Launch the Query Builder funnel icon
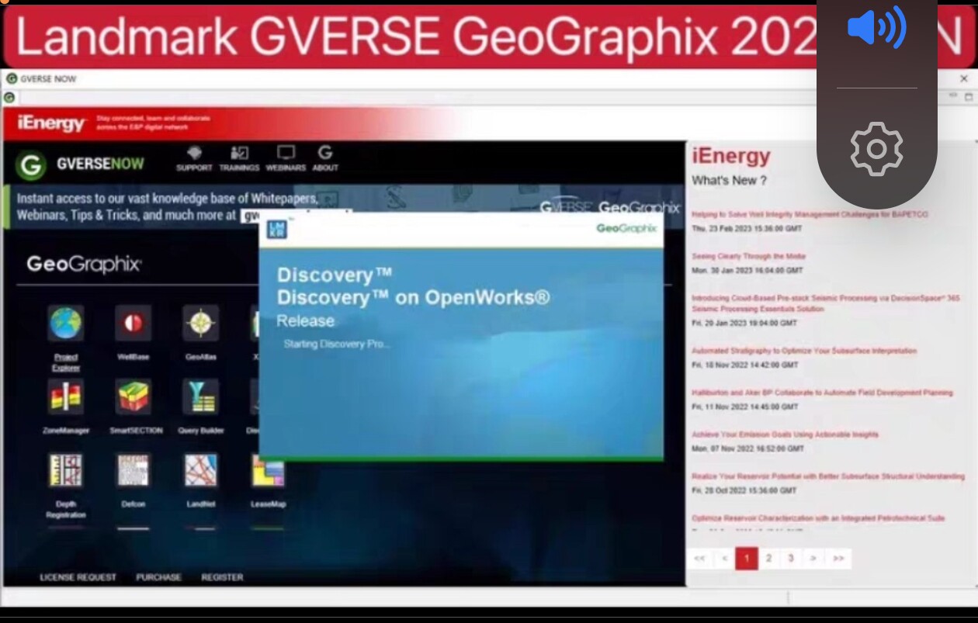 (200, 397)
